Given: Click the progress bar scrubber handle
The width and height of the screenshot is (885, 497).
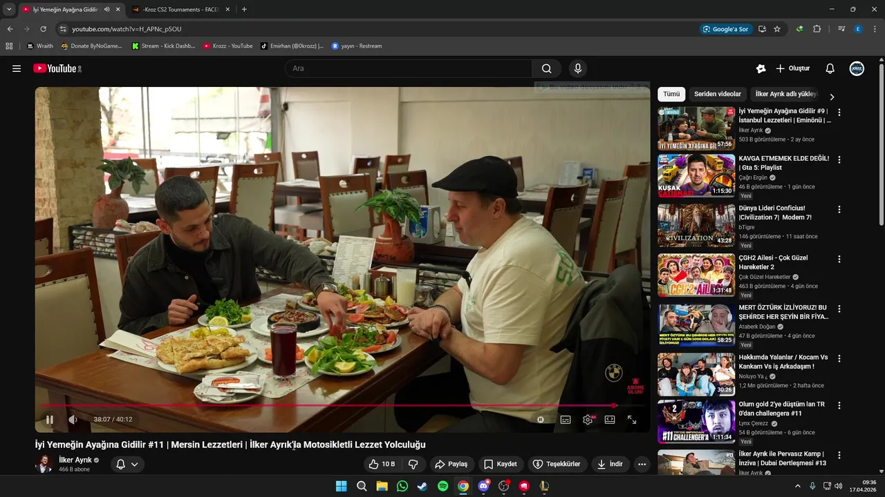Looking at the screenshot, I should (x=614, y=405).
